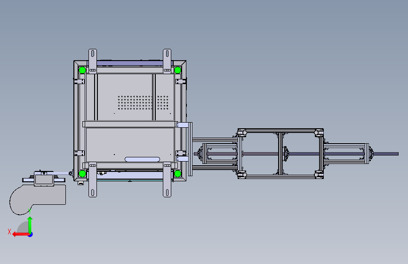Select the horizontal crossbar across the cabinet middle
408x264 pixels.
[x=130, y=124]
